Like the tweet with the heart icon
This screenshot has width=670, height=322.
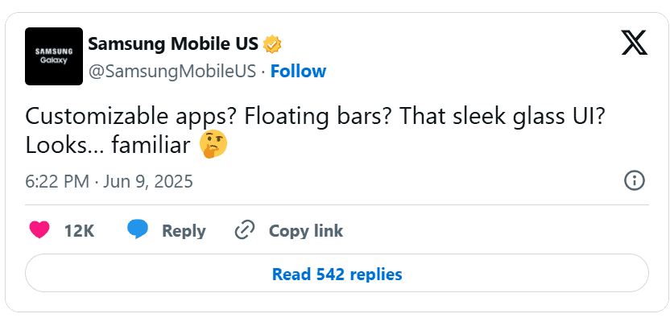pos(39,230)
